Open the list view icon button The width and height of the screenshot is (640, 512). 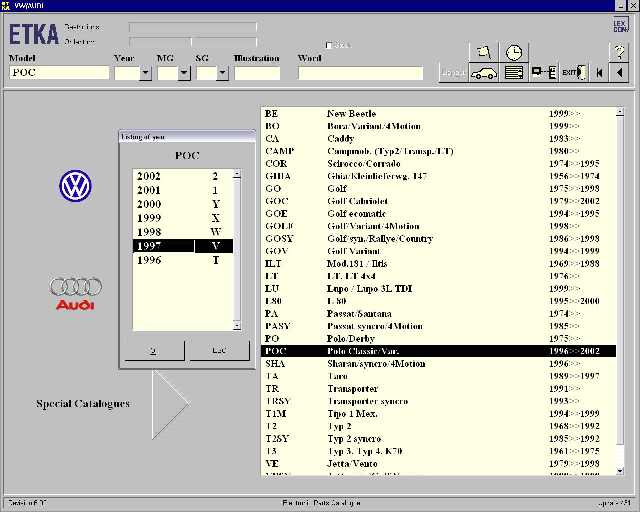(514, 73)
